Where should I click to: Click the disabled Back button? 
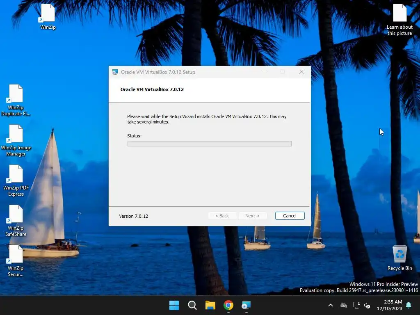(x=222, y=216)
